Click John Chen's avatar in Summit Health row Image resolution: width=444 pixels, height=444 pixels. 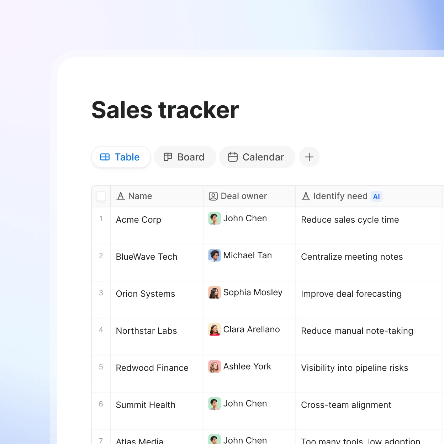[215, 403]
